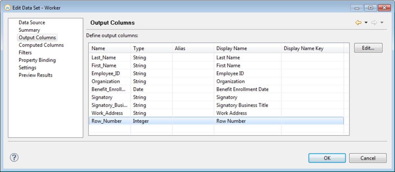Go to the Filters page
The image size is (395, 172).
coord(25,53)
